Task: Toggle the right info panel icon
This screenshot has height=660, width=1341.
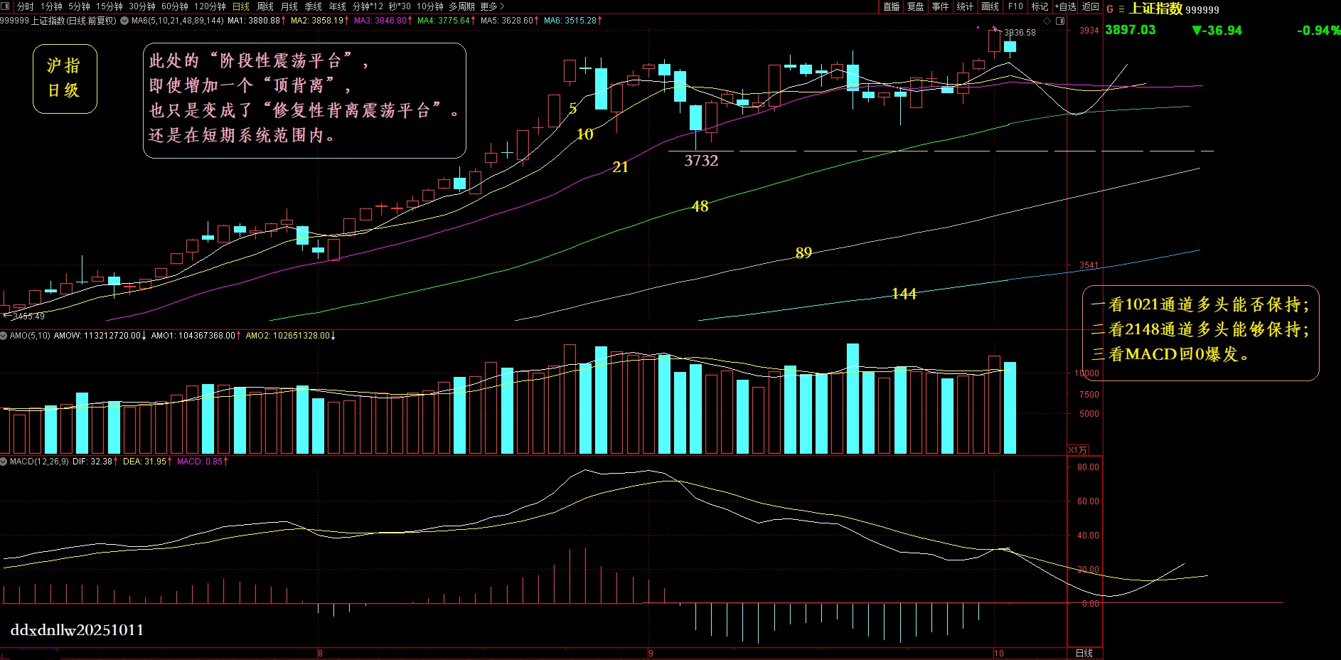Action: (1060, 21)
